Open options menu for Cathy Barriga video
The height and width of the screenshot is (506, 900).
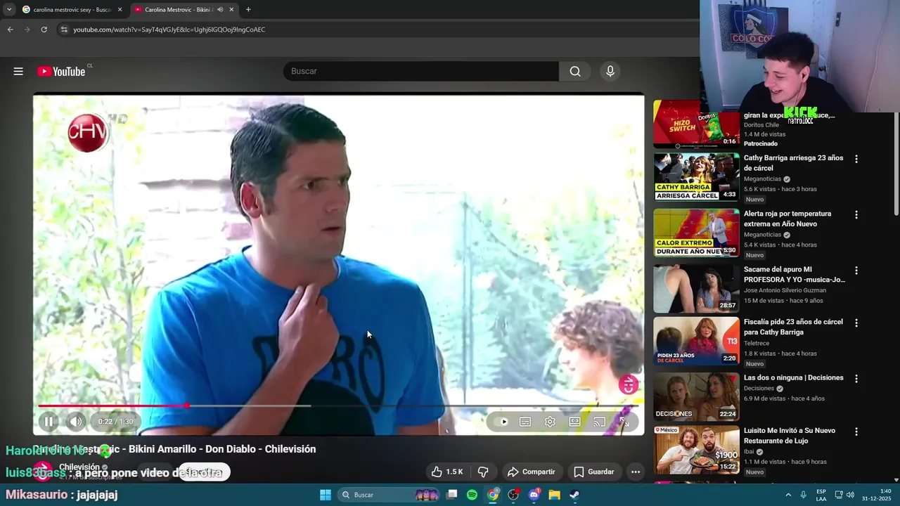point(856,159)
